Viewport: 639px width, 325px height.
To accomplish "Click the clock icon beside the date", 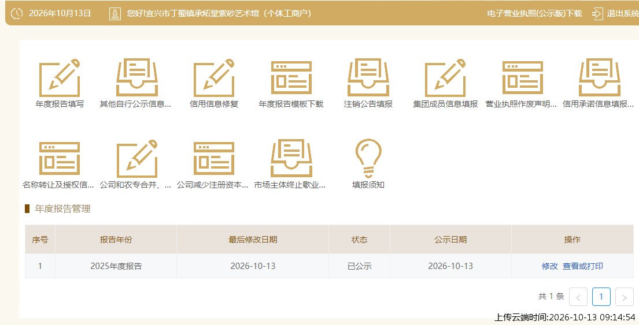I will point(17,13).
